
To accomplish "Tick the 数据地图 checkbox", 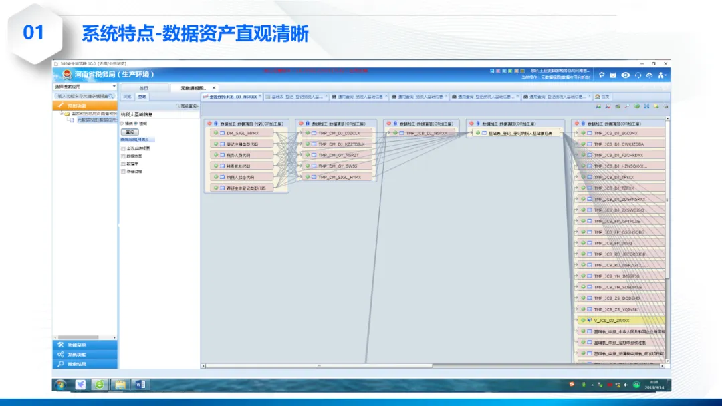I will 124,156.
